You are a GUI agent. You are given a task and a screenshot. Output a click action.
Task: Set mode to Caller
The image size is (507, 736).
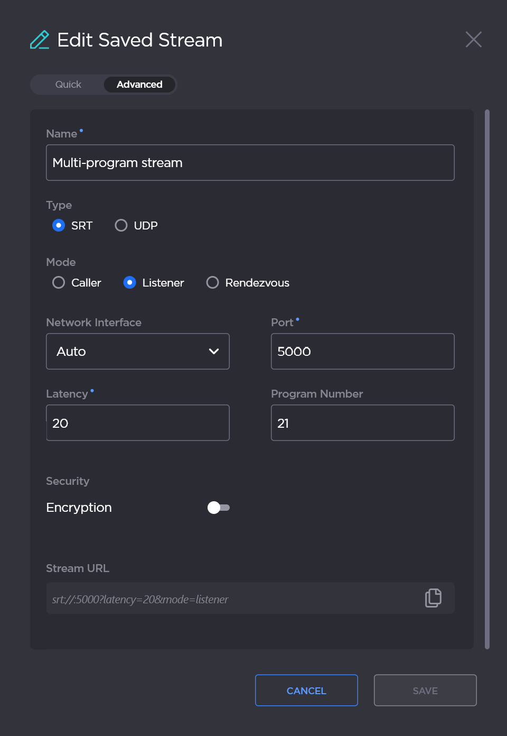tap(59, 283)
